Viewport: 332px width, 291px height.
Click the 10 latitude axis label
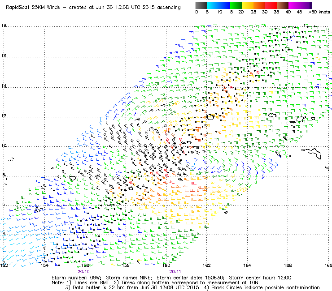point(4,145)
